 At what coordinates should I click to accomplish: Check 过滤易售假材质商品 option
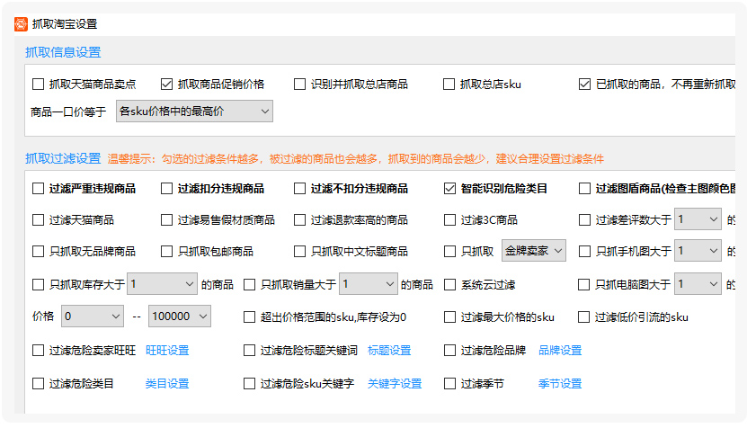[x=166, y=219]
